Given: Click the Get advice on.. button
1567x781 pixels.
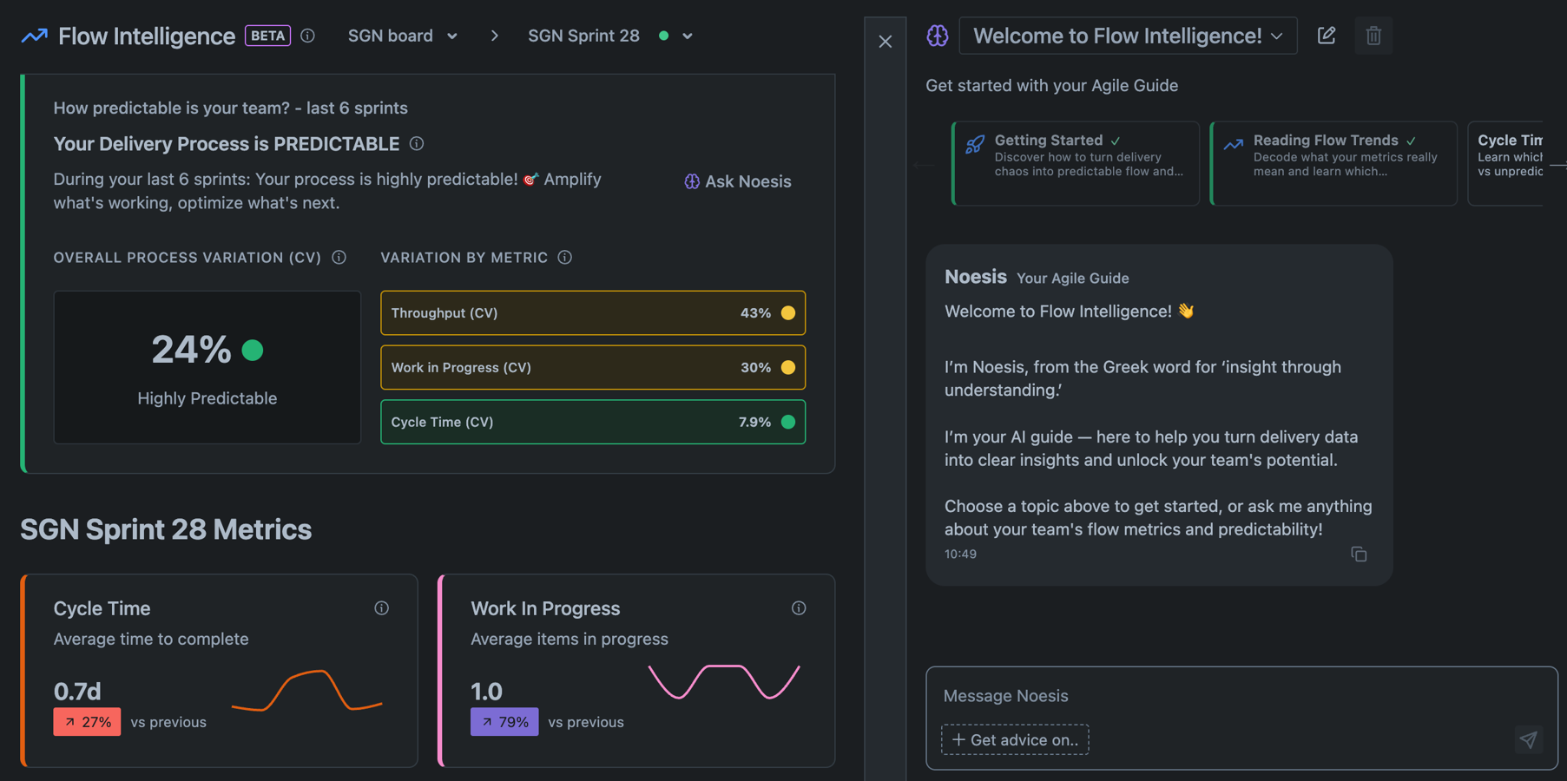Looking at the screenshot, I should click(x=1015, y=739).
